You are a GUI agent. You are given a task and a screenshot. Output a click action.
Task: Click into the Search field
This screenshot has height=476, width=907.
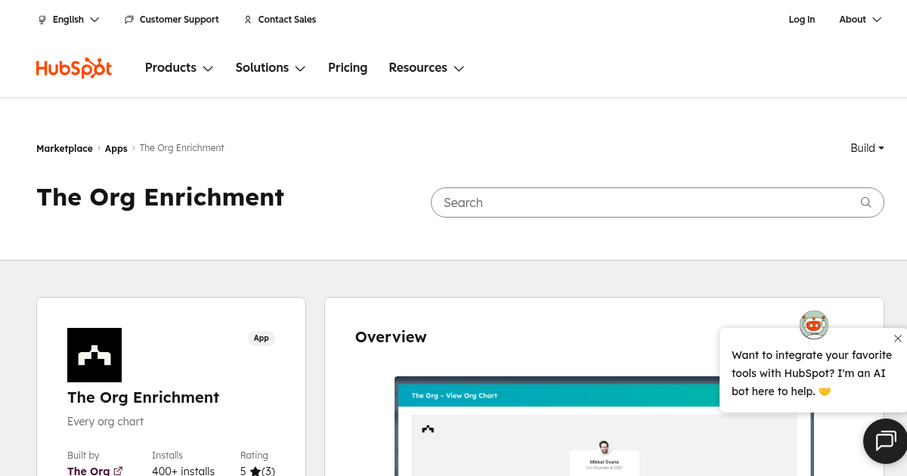point(657,202)
